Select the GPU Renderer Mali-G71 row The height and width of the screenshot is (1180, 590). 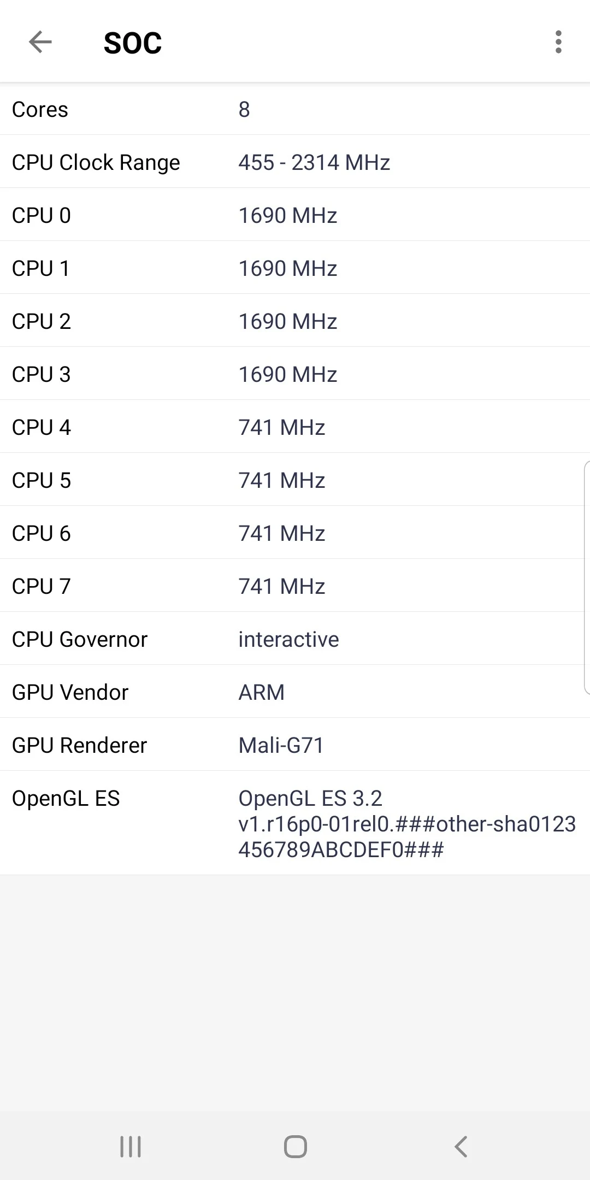295,745
